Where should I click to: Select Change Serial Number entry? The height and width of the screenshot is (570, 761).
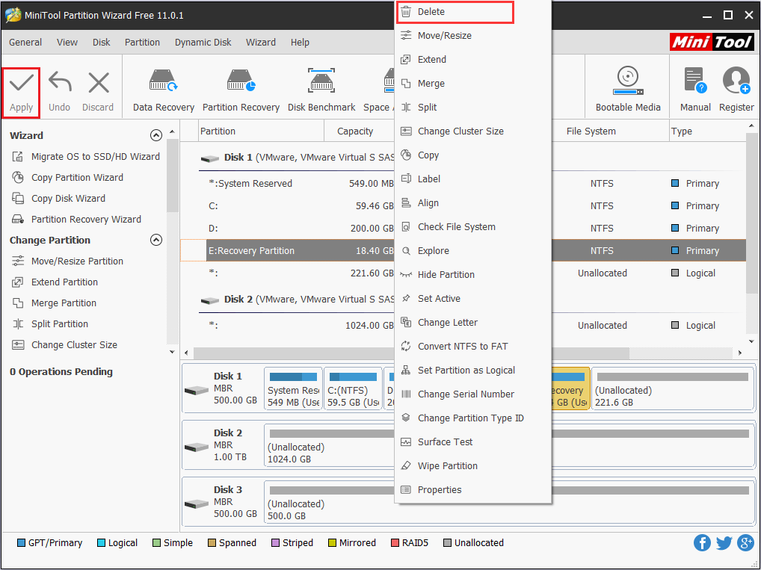click(472, 394)
